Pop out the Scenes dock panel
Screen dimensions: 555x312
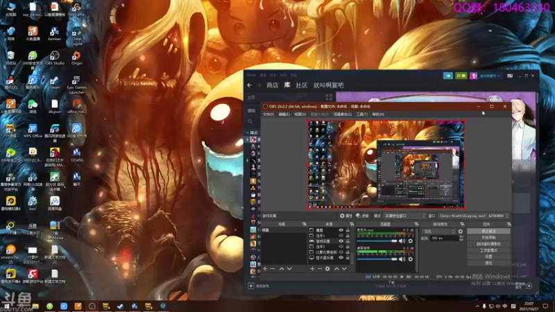tap(304, 224)
